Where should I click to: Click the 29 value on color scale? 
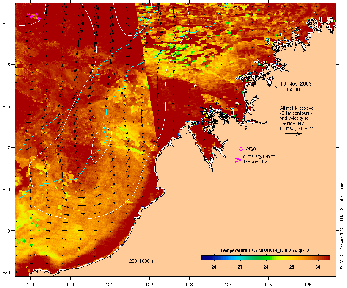click(x=292, y=267)
